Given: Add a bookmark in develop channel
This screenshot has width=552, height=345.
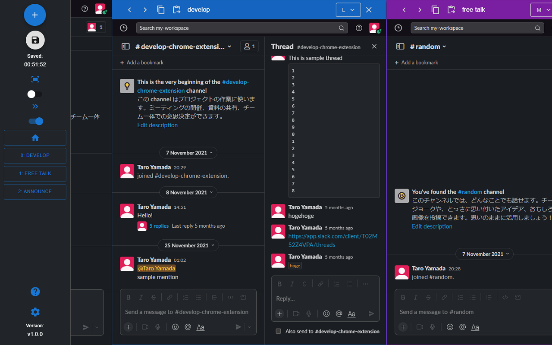Looking at the screenshot, I should click(142, 63).
